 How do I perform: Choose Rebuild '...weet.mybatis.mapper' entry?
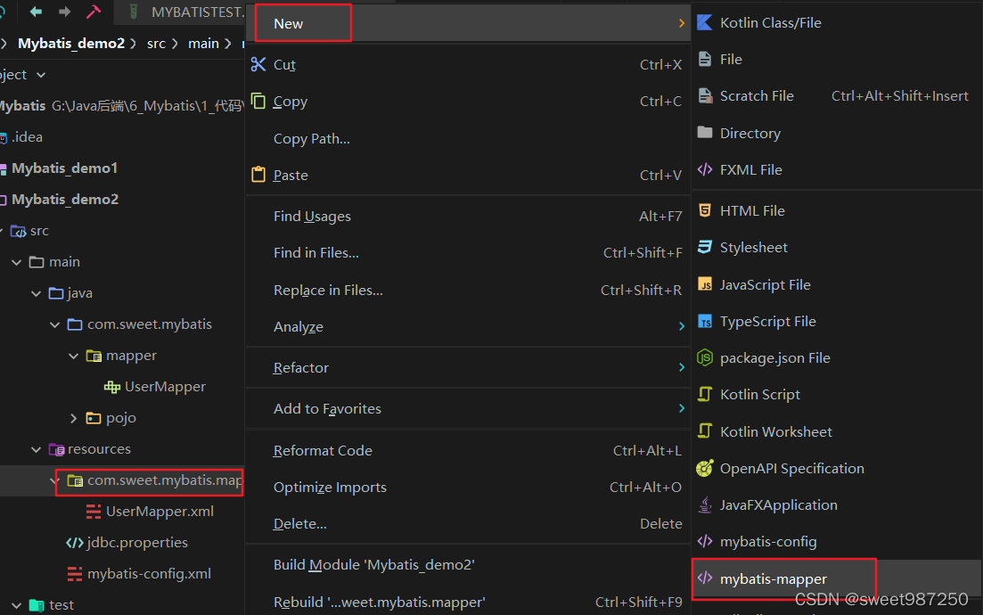(468, 602)
